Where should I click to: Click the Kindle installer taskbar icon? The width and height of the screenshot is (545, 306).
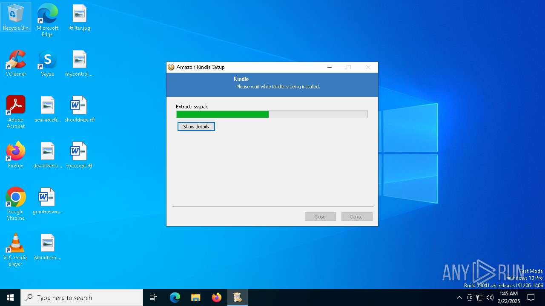click(237, 297)
